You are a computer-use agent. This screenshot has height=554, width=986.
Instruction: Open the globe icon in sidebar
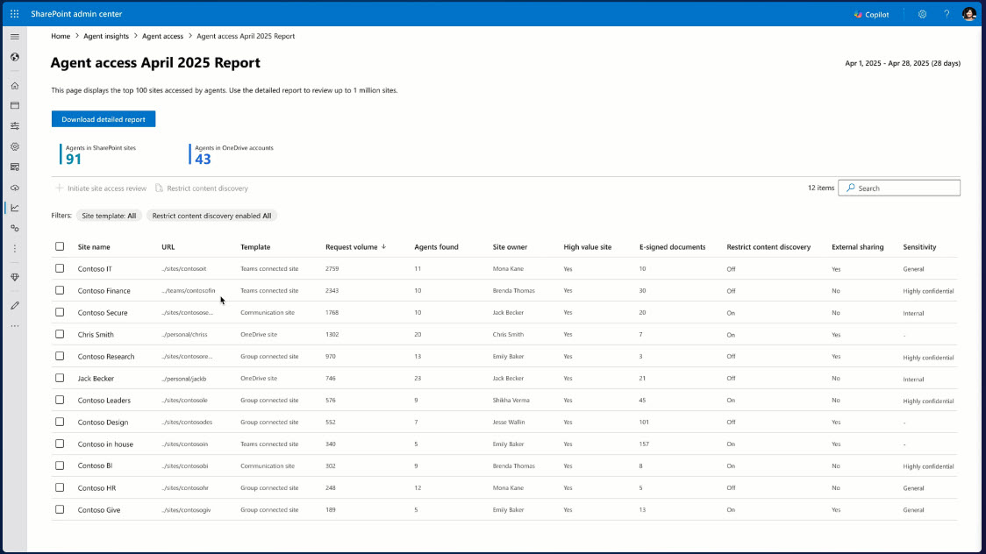point(14,57)
